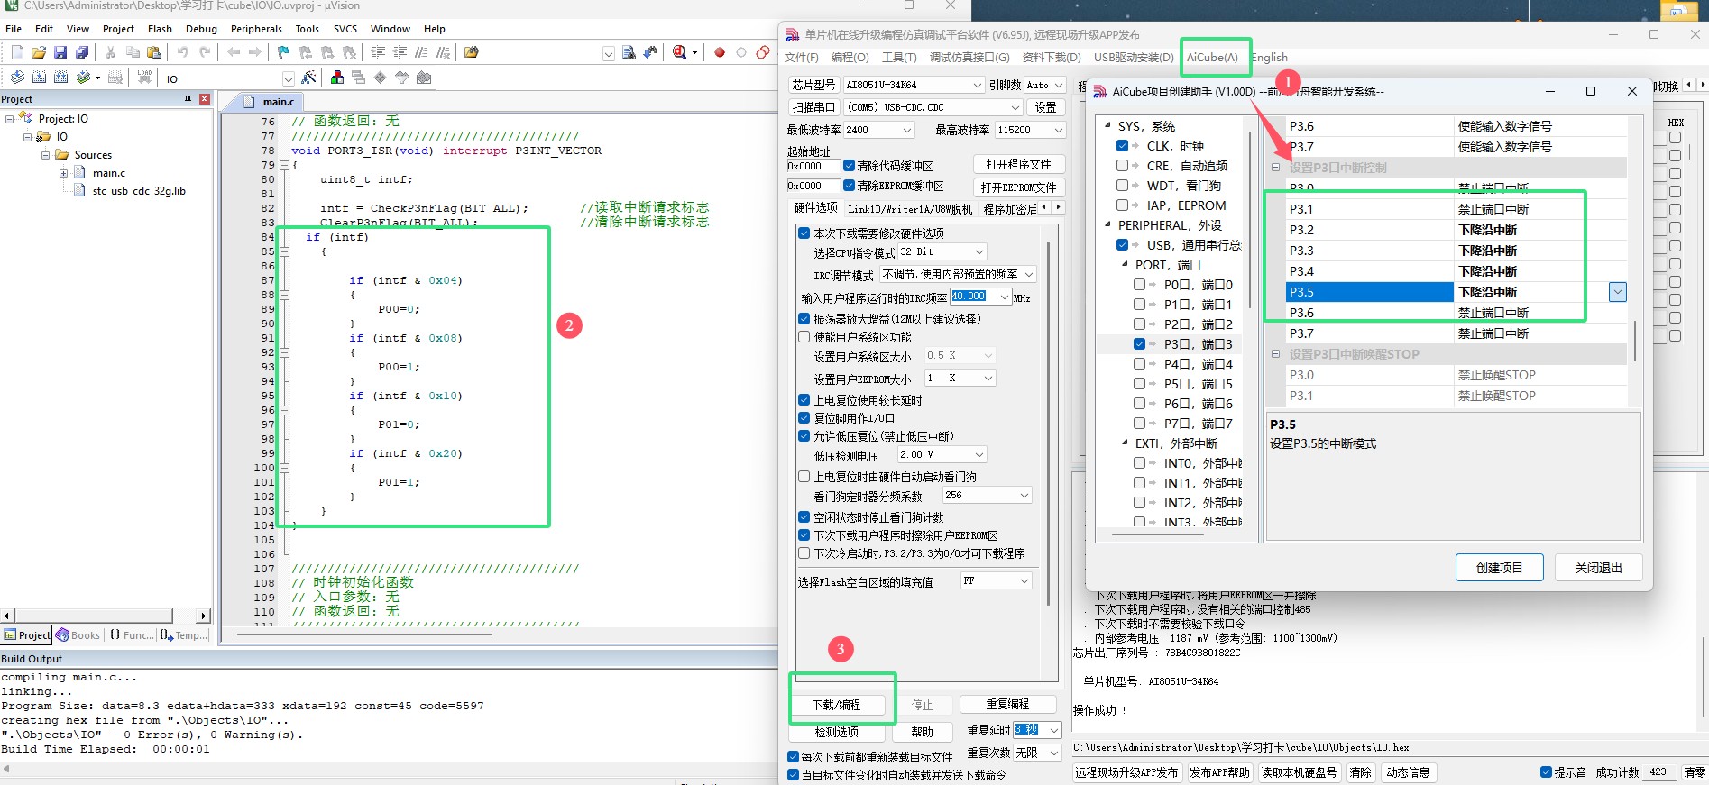
Task: Open the 芯片型号 AI8051U-34K64 dropdown
Action: 977,85
